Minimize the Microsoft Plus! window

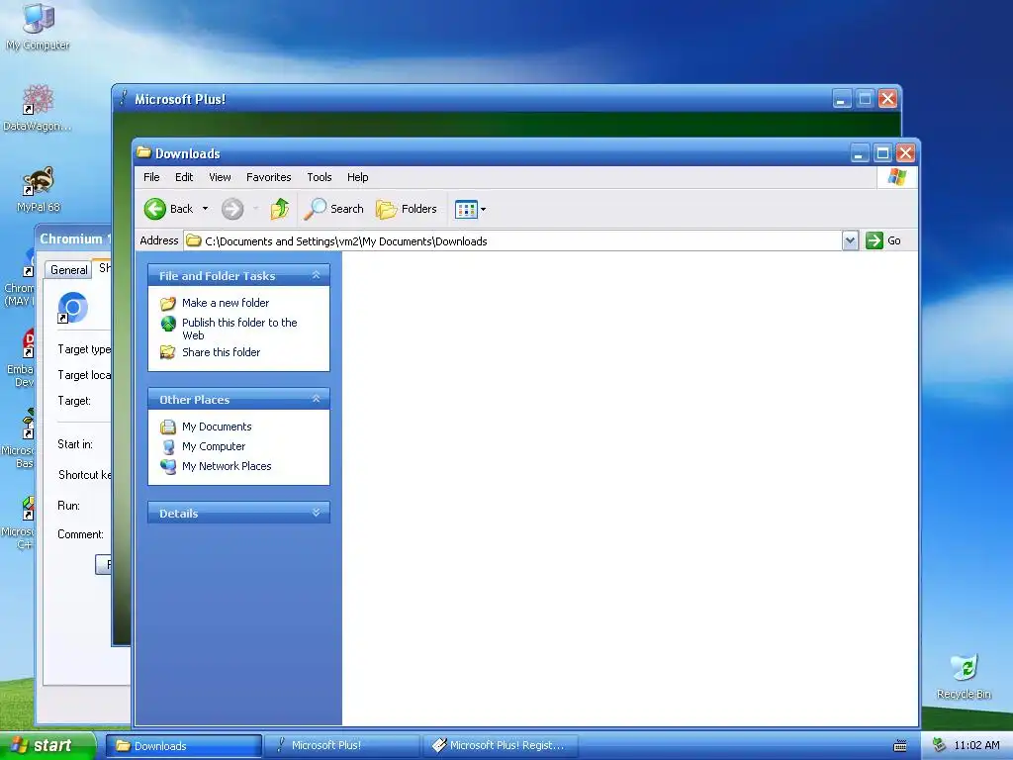pos(841,99)
